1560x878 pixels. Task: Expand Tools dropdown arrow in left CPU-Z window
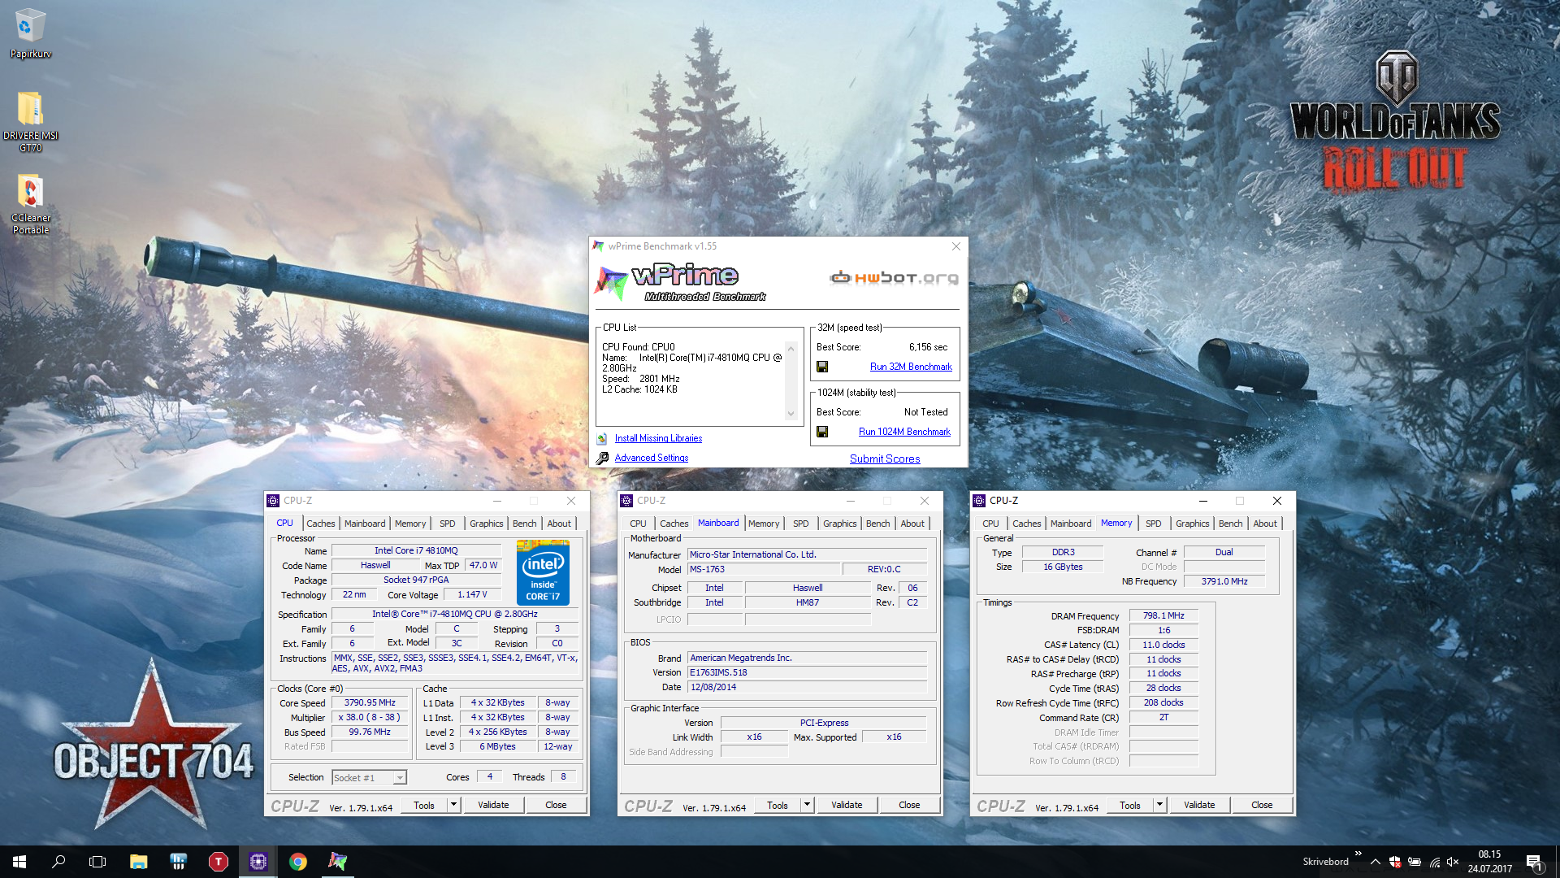(x=453, y=805)
